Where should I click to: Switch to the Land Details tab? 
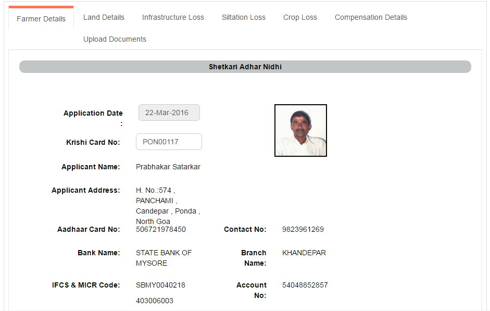[x=104, y=18]
